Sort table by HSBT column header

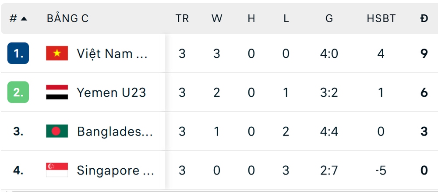381,18
